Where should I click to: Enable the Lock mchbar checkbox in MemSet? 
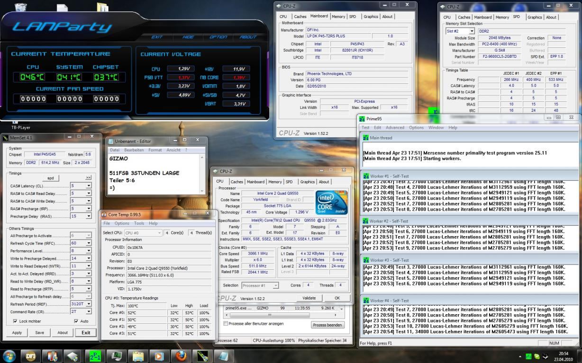[x=15, y=321]
